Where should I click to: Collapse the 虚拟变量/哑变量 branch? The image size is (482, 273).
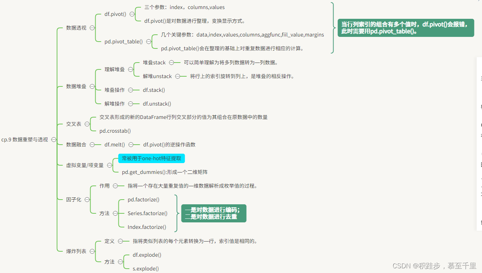109,165
